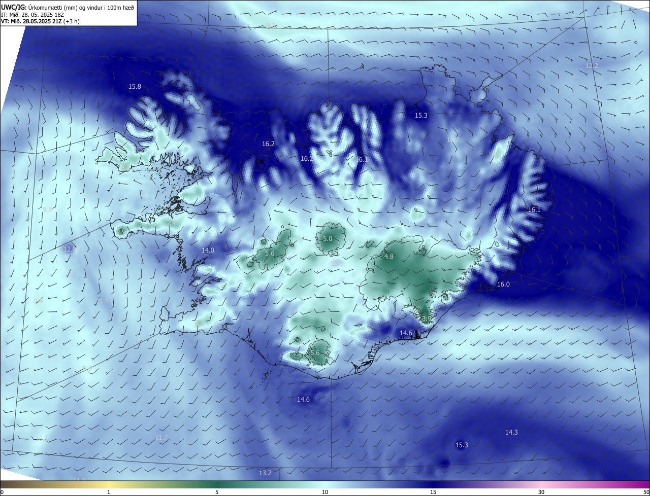Select the 14.0 value label
650x496 pixels.
coord(208,251)
